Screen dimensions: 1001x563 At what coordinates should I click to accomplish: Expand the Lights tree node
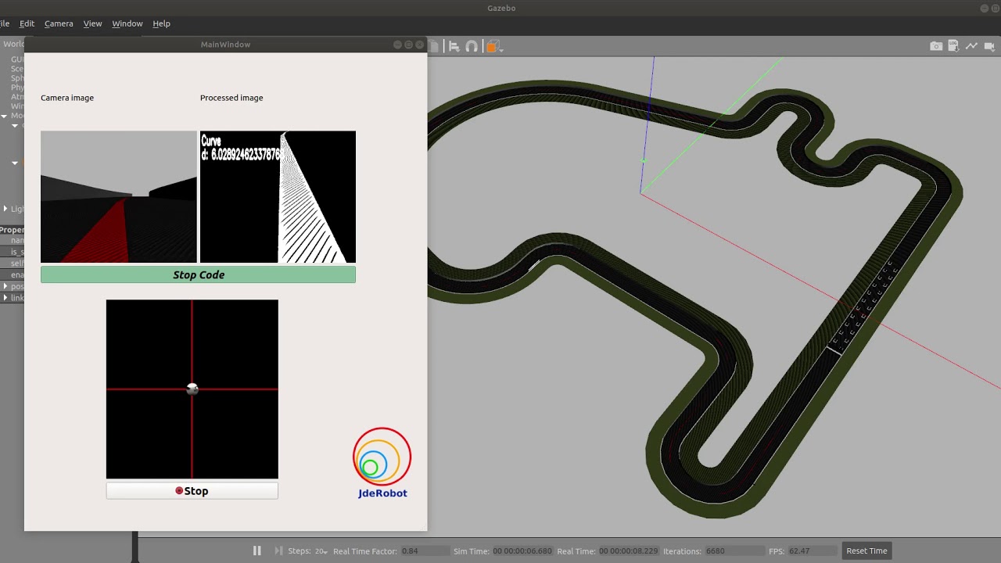(x=5, y=209)
